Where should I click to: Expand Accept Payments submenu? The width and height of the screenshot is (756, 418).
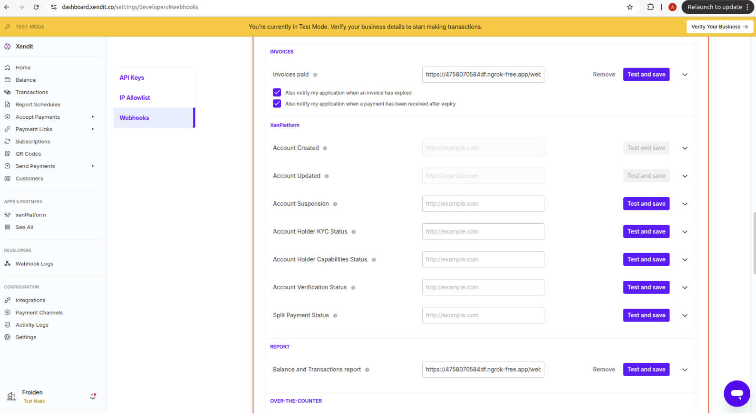point(93,117)
